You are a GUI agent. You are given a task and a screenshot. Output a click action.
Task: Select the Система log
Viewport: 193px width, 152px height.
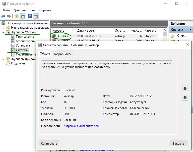(x=22, y=50)
